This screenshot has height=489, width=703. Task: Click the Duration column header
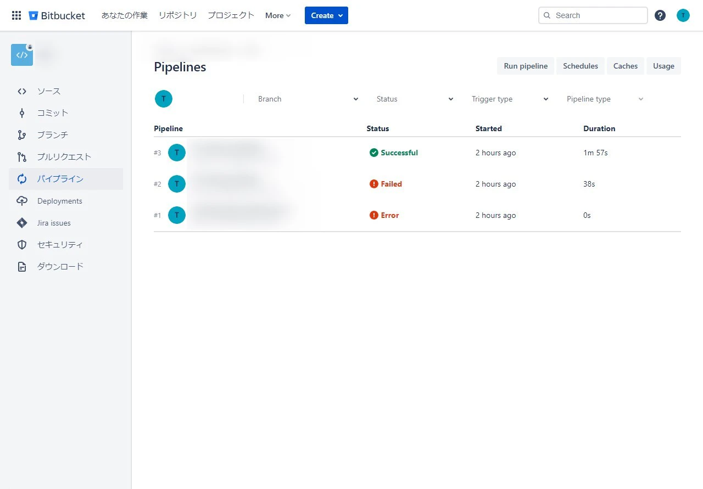pyautogui.click(x=599, y=128)
